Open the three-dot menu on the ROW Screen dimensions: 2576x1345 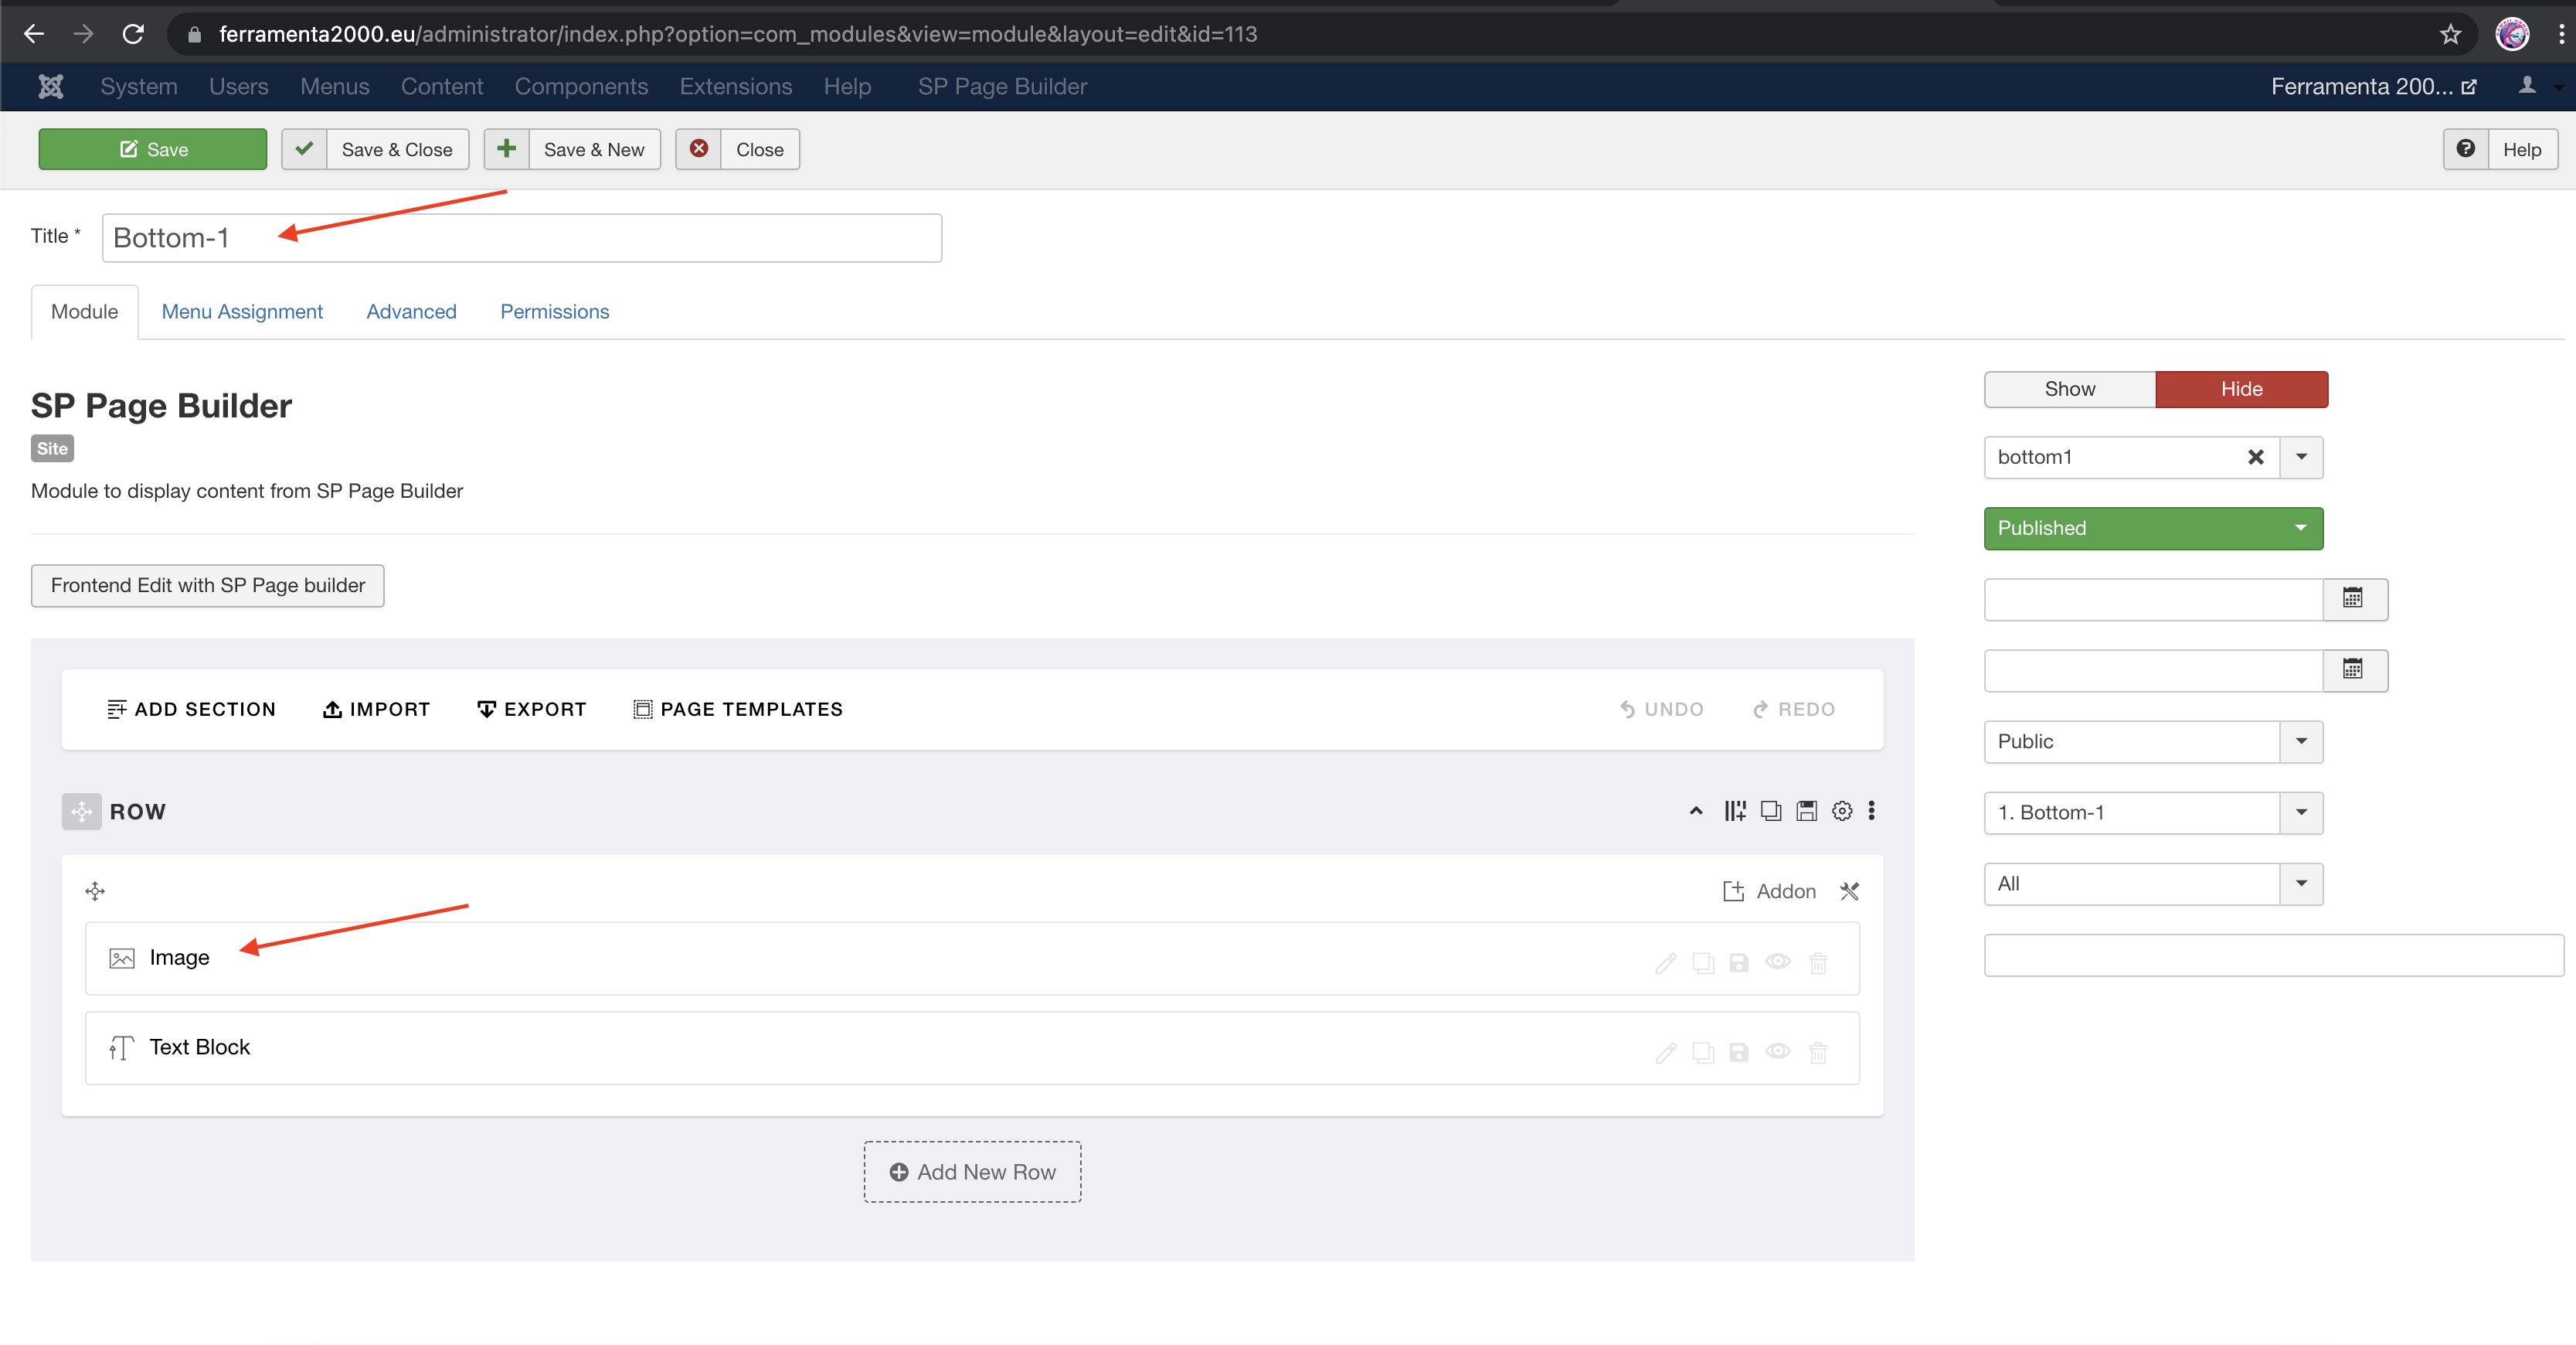pyautogui.click(x=1871, y=811)
